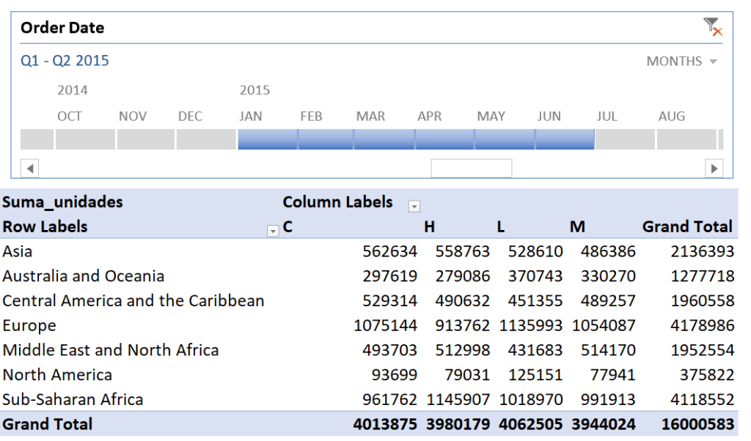Select the Europe row label
Screen dimensions: 751x441
29,326
